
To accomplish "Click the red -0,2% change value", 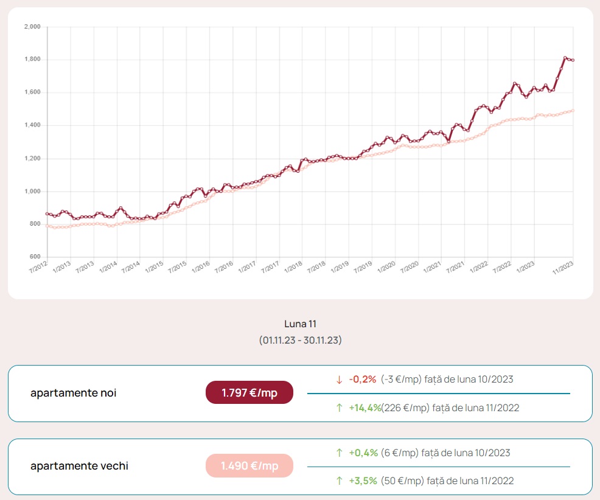I will coord(363,380).
